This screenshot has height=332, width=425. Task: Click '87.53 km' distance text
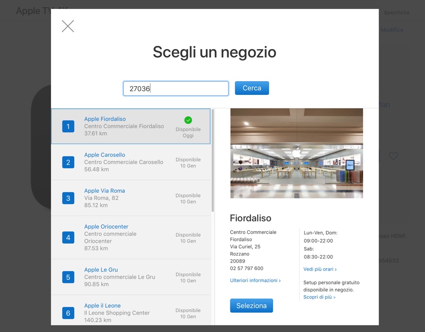tap(96, 248)
